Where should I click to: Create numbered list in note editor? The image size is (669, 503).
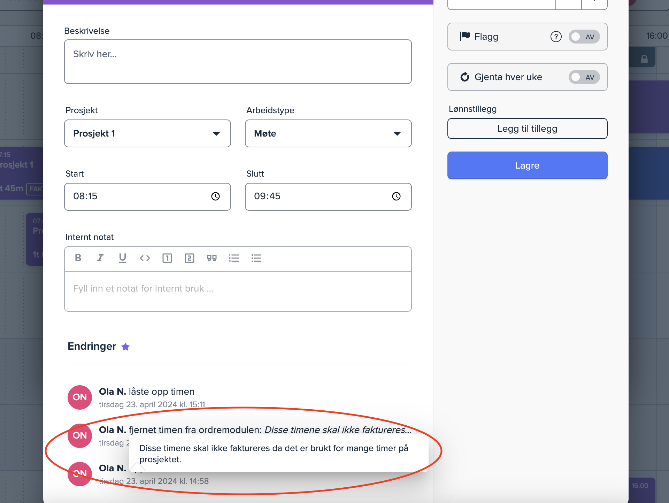click(234, 258)
